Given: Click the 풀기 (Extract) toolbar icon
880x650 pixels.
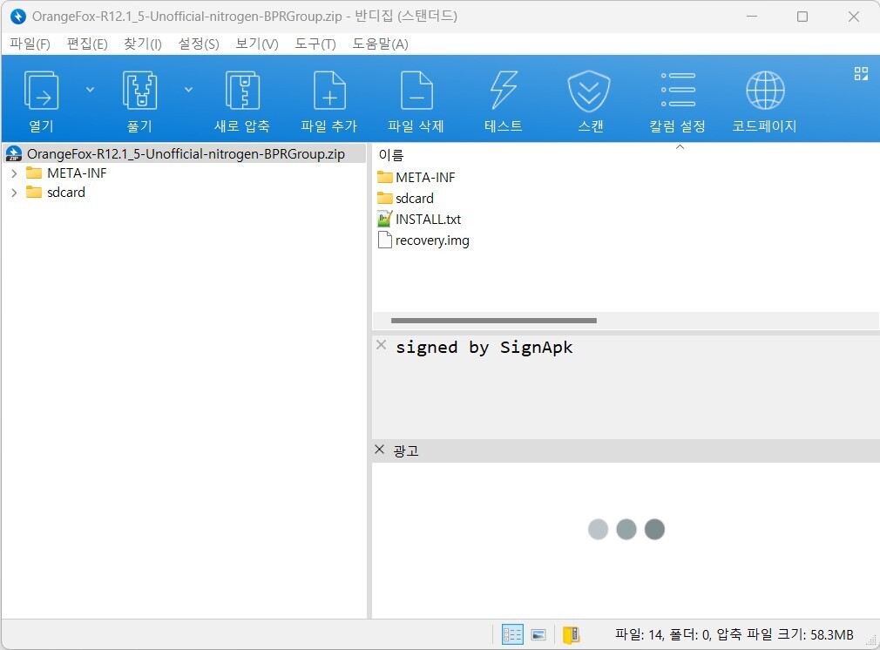Looking at the screenshot, I should pos(139,91).
